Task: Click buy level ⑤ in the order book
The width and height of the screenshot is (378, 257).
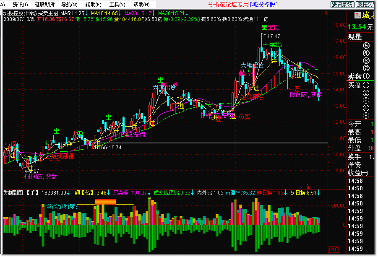Action: click(x=366, y=116)
